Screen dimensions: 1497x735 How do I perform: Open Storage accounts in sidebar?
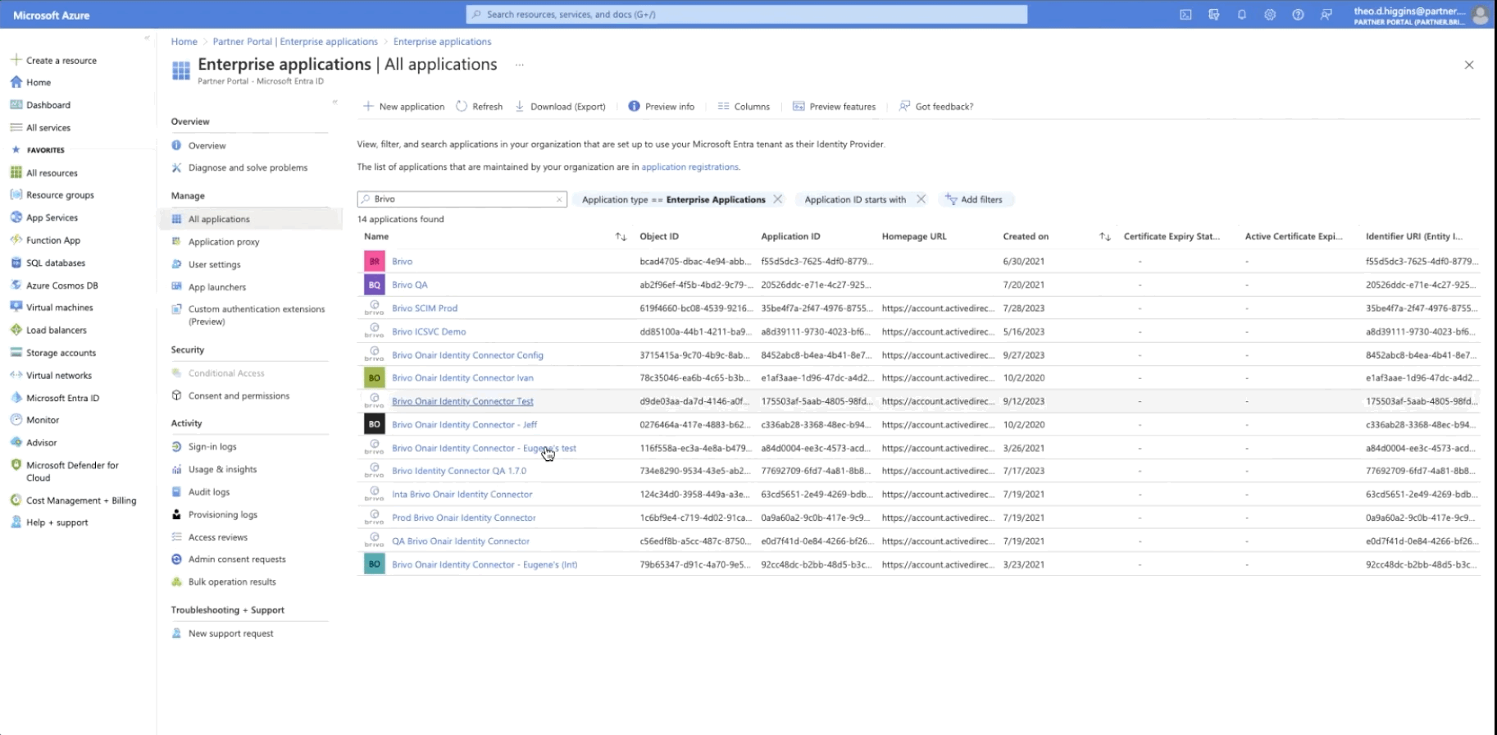61,353
